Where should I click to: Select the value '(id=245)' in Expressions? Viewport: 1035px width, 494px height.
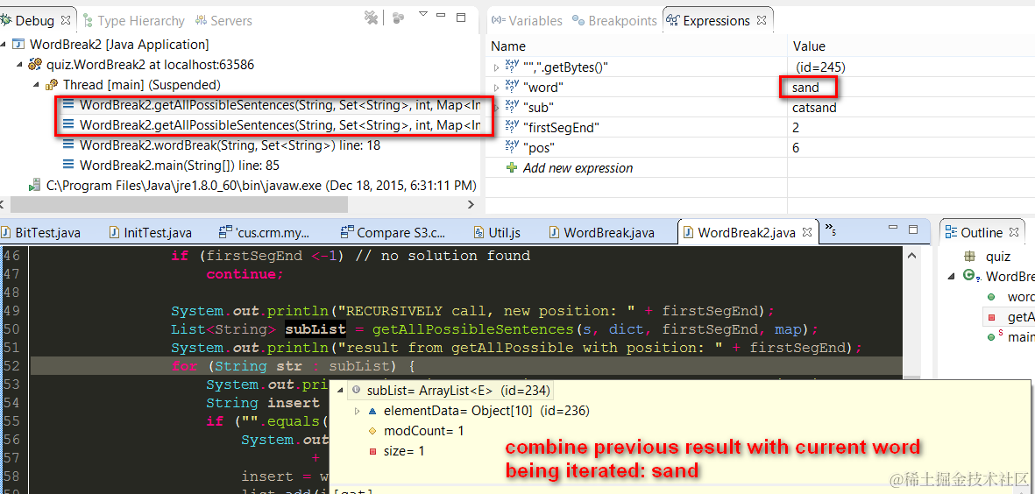click(x=820, y=67)
